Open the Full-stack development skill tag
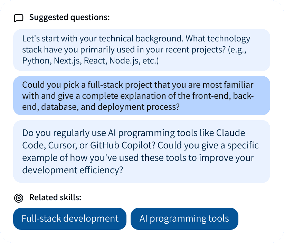This screenshot has width=284, height=243. (x=70, y=218)
